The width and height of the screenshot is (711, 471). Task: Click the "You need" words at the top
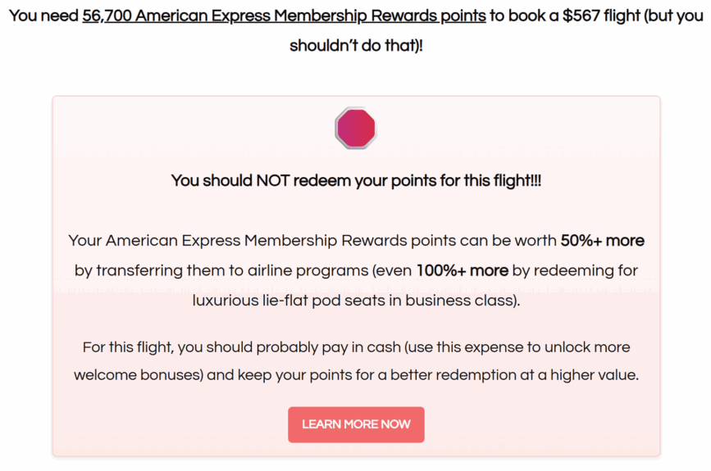[x=43, y=16]
